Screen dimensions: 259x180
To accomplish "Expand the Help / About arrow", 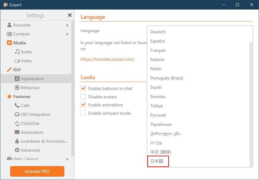I will point(67,159).
